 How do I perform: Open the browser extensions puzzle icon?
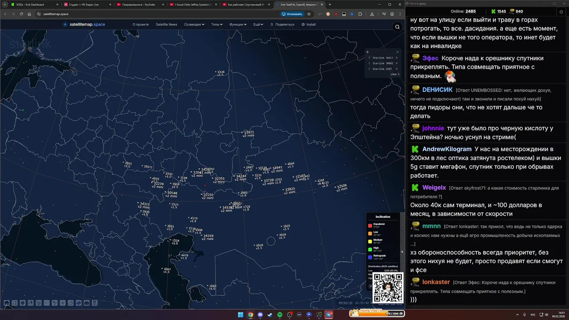[360, 14]
